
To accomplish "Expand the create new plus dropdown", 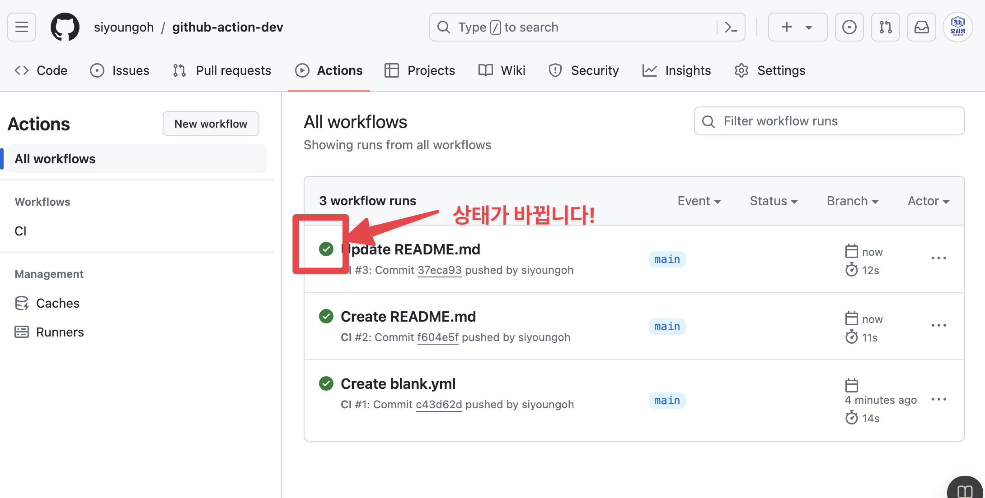I will click(797, 27).
